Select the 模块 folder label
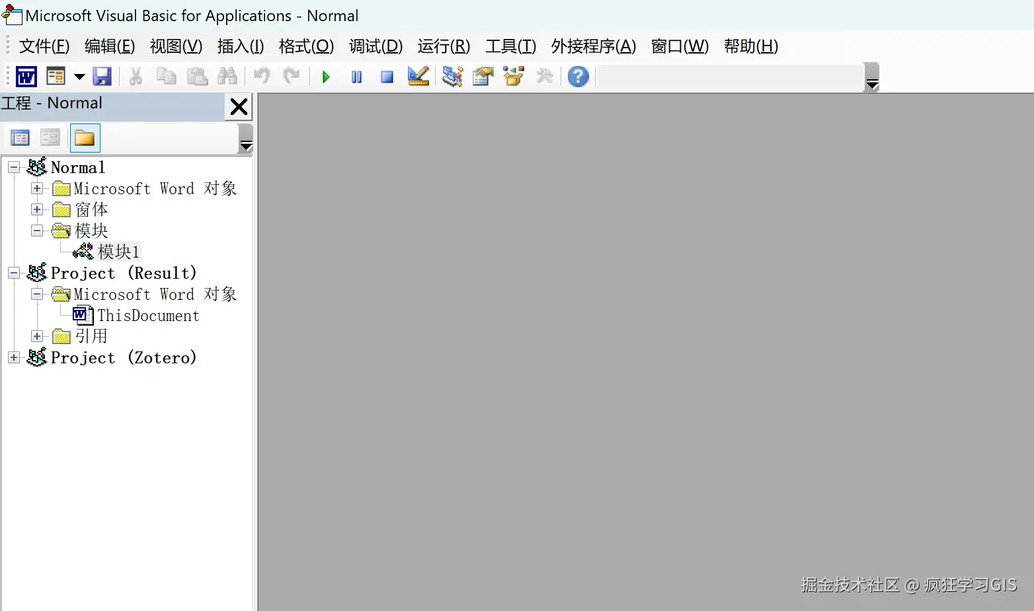 coord(91,231)
